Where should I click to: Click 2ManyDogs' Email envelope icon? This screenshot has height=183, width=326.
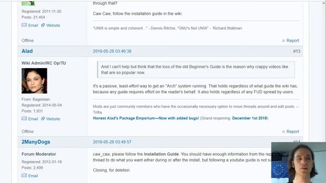[24, 175]
